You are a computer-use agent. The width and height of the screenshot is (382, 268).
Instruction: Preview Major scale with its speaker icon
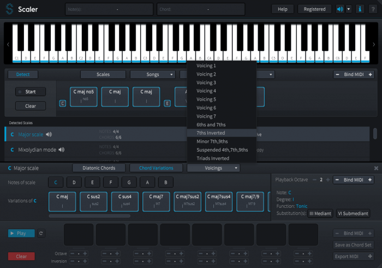coord(49,135)
